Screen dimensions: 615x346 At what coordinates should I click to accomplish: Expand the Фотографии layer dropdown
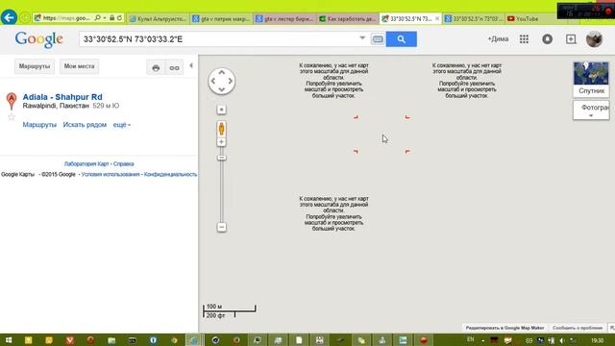tap(591, 111)
